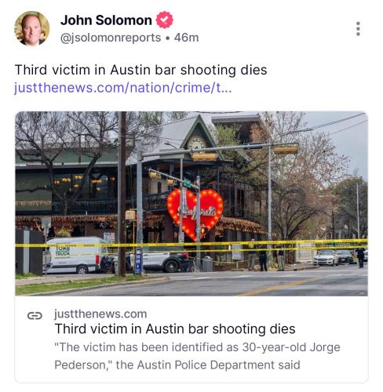Click the officers standing near the tape
Viewport: 383px width, 392px height.
(268, 257)
